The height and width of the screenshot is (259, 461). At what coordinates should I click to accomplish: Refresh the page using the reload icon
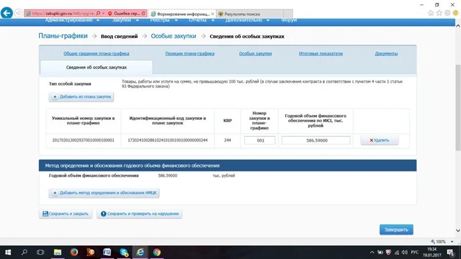[x=143, y=14]
